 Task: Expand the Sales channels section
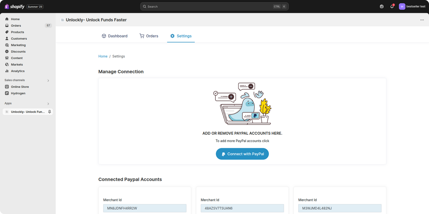pos(48,81)
